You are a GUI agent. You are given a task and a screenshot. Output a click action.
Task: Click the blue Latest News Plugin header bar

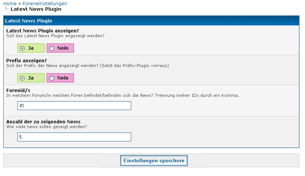[x=151, y=21]
